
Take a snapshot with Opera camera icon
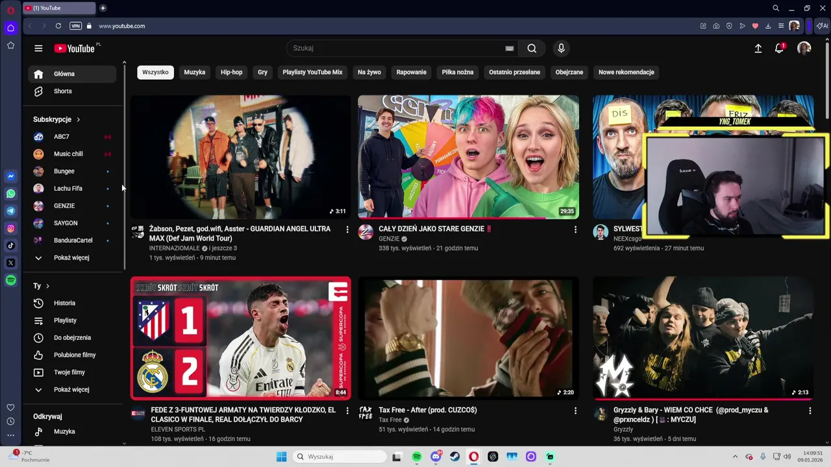coord(716,26)
